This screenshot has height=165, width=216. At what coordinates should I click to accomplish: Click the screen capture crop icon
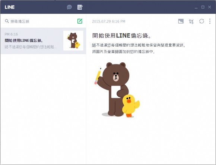(x=191, y=21)
